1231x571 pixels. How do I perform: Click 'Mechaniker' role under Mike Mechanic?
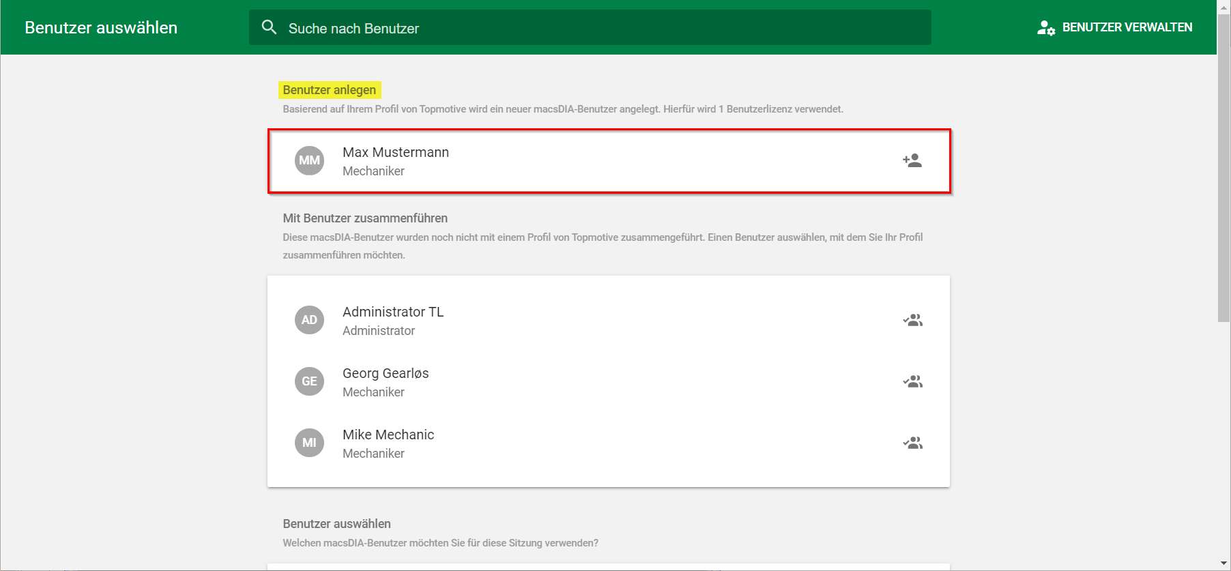point(373,454)
